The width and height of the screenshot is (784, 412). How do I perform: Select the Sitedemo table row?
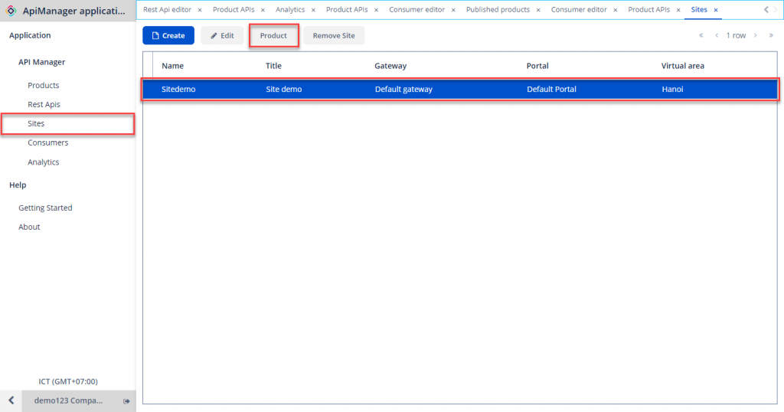(x=459, y=90)
